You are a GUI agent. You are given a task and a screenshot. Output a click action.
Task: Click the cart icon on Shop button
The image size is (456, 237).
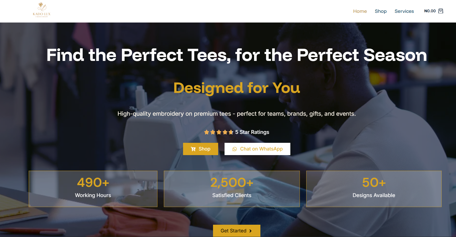193,149
